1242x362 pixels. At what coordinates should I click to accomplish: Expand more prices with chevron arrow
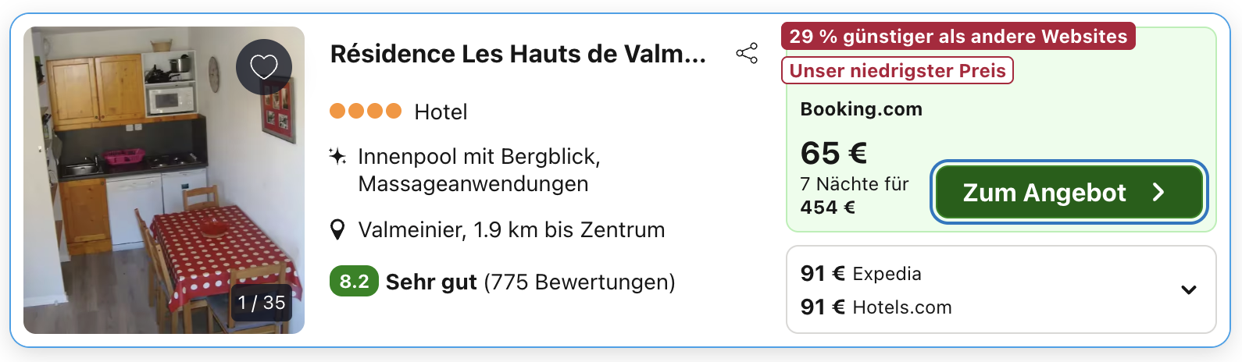click(x=1188, y=290)
